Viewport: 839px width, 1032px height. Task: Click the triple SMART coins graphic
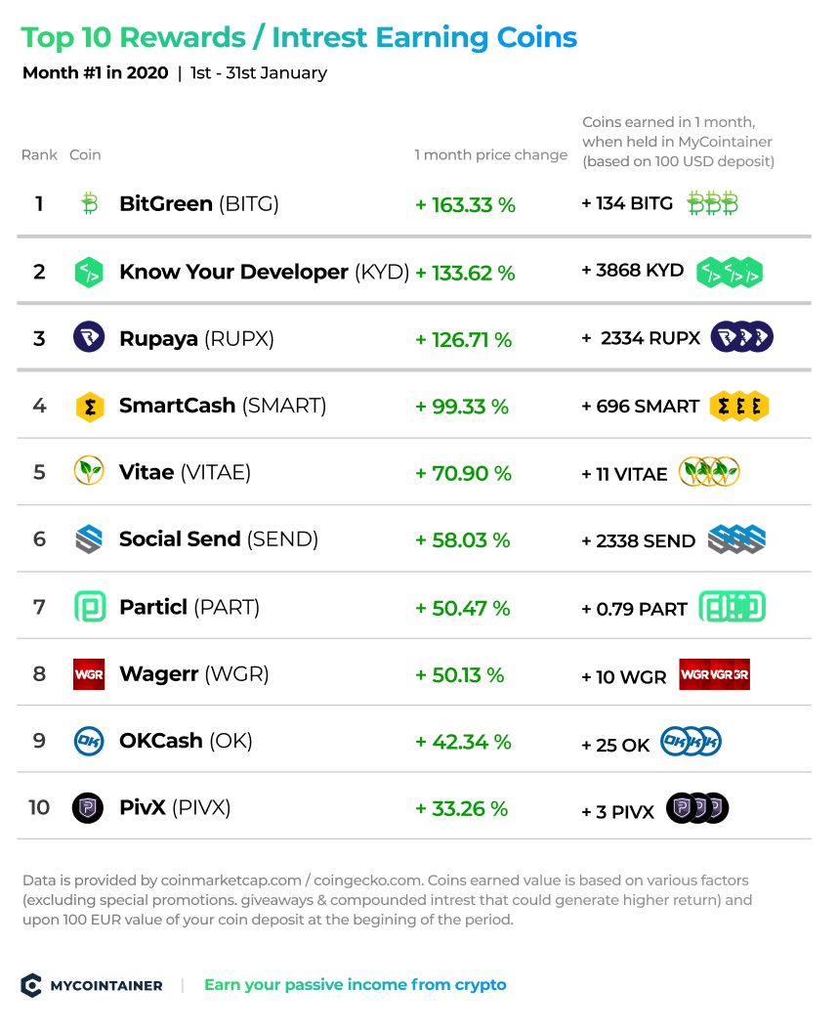tap(739, 407)
